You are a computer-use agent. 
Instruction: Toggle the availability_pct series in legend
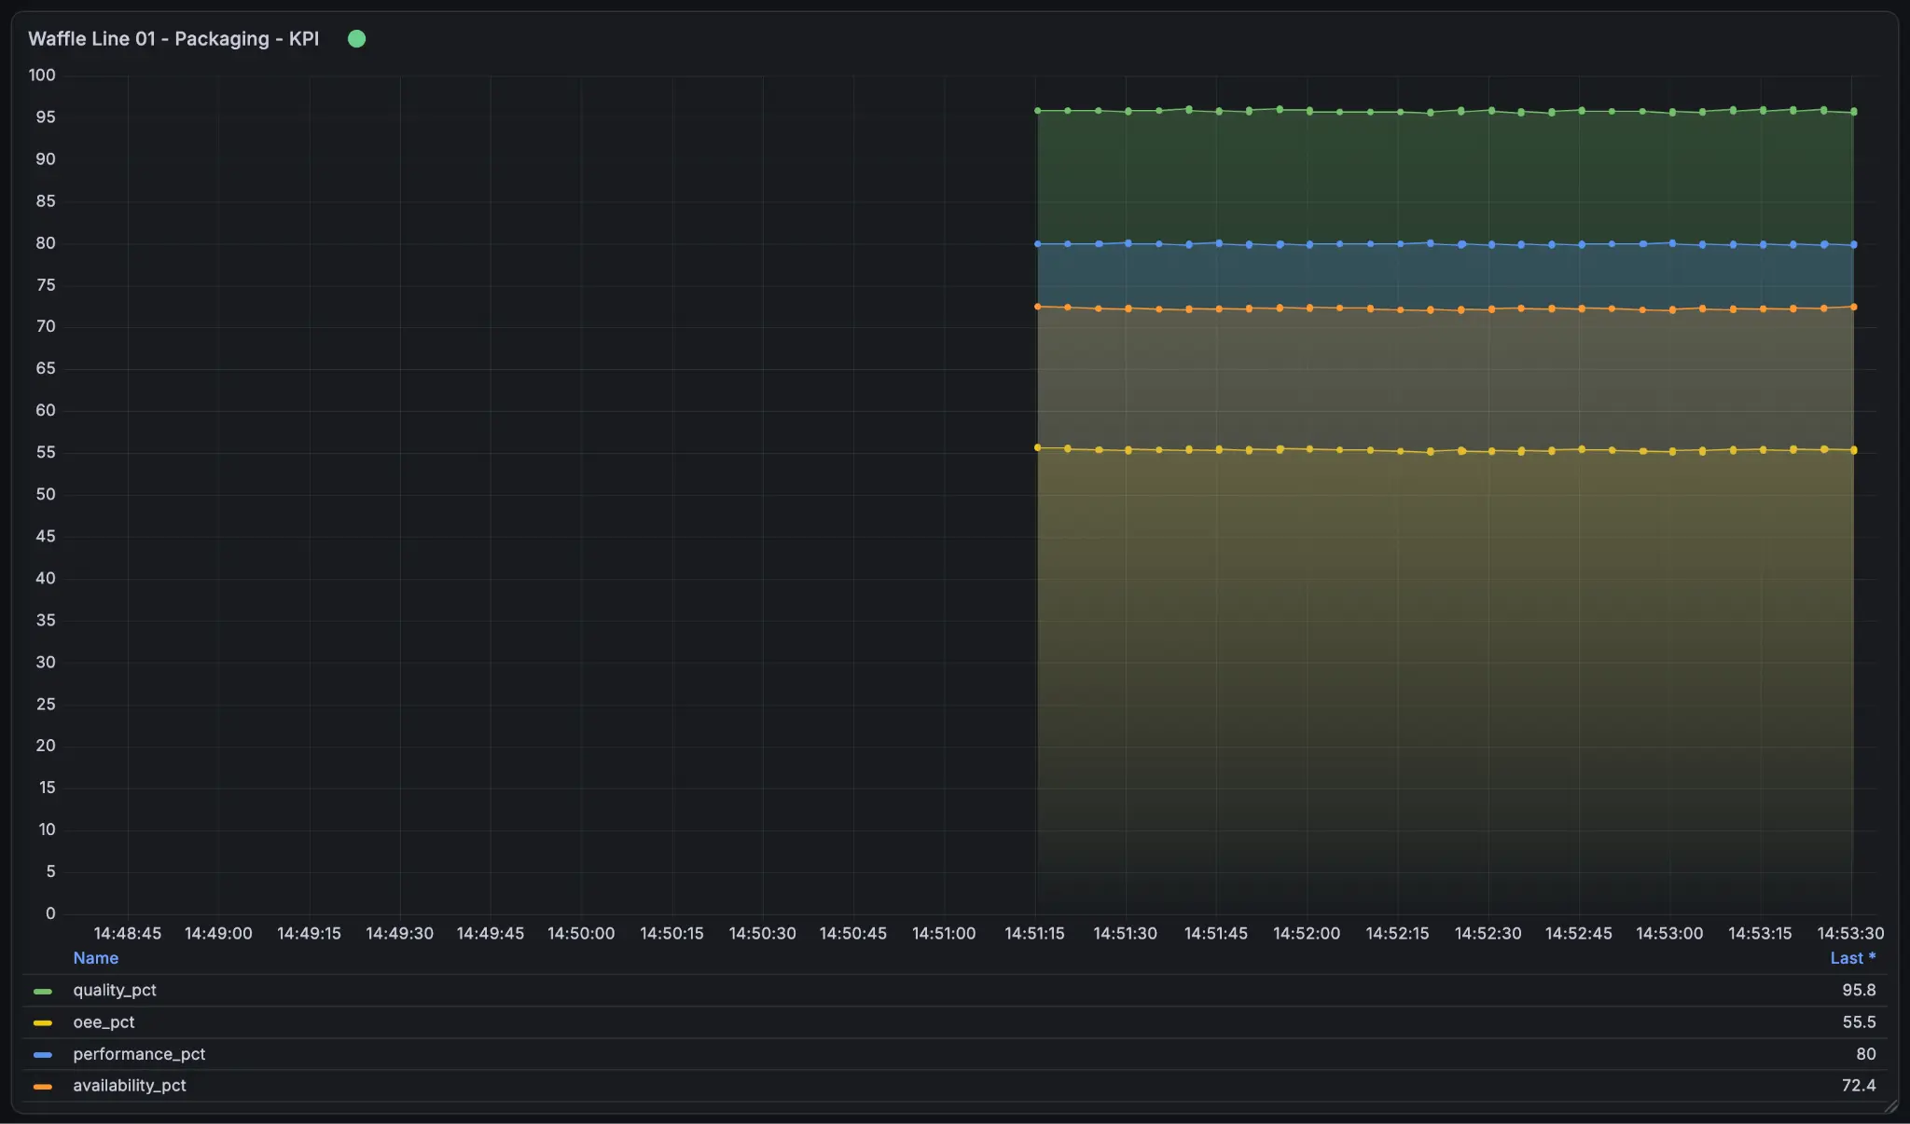coord(130,1085)
